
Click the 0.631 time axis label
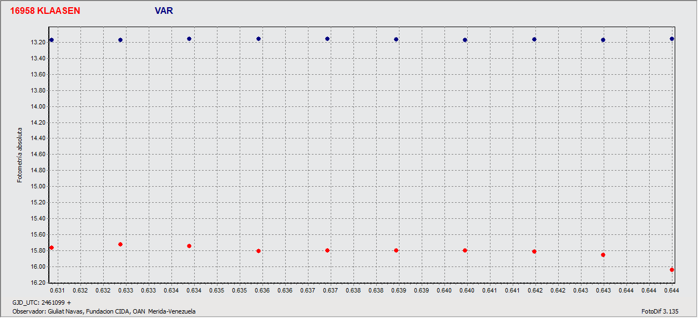click(58, 290)
